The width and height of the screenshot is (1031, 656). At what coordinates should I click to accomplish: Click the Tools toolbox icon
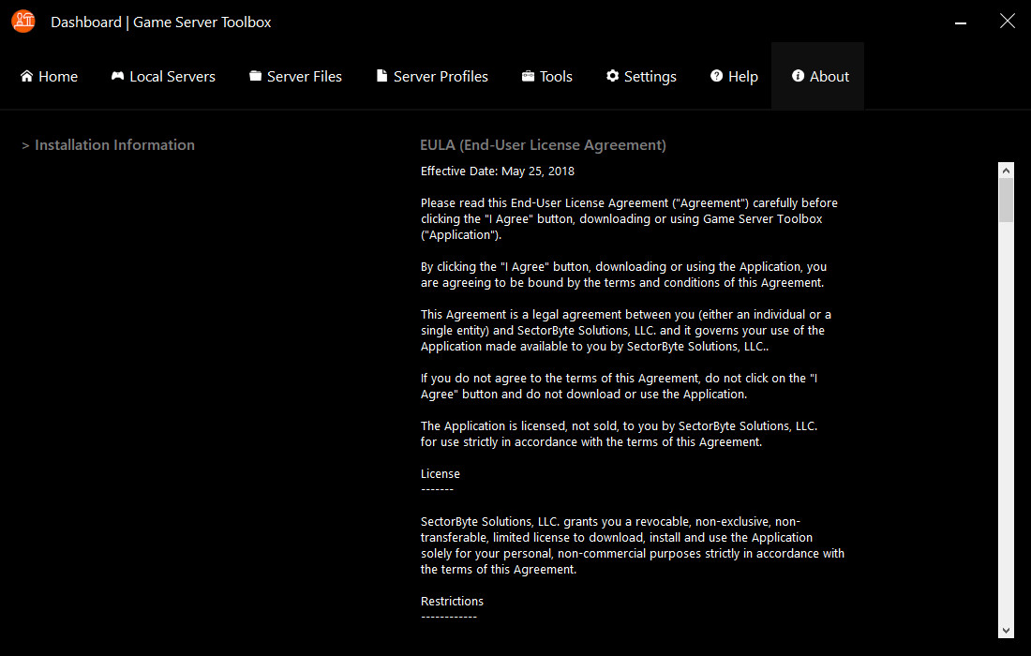[x=529, y=76]
